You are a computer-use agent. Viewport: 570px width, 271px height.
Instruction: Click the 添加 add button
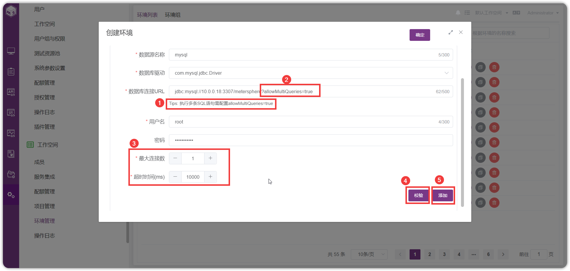point(443,195)
